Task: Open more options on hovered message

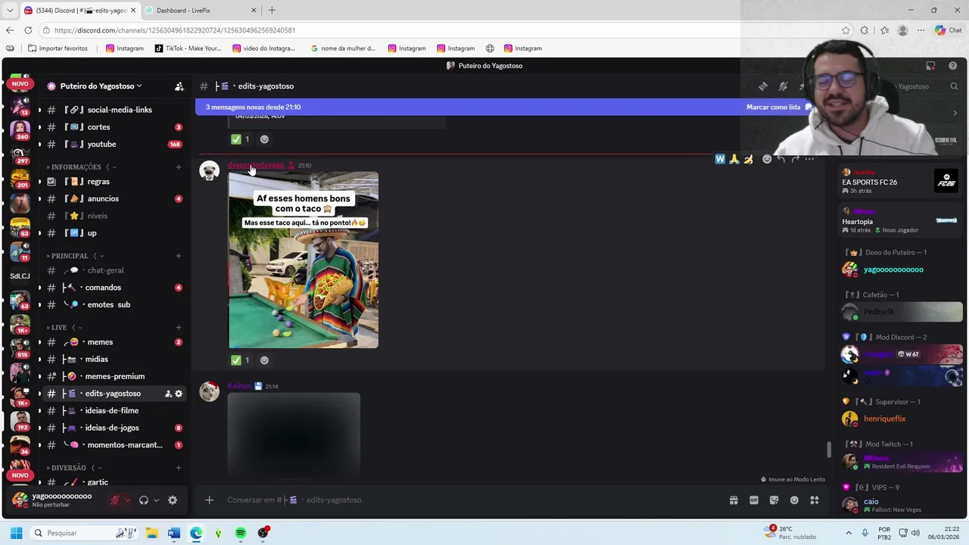Action: pos(809,159)
